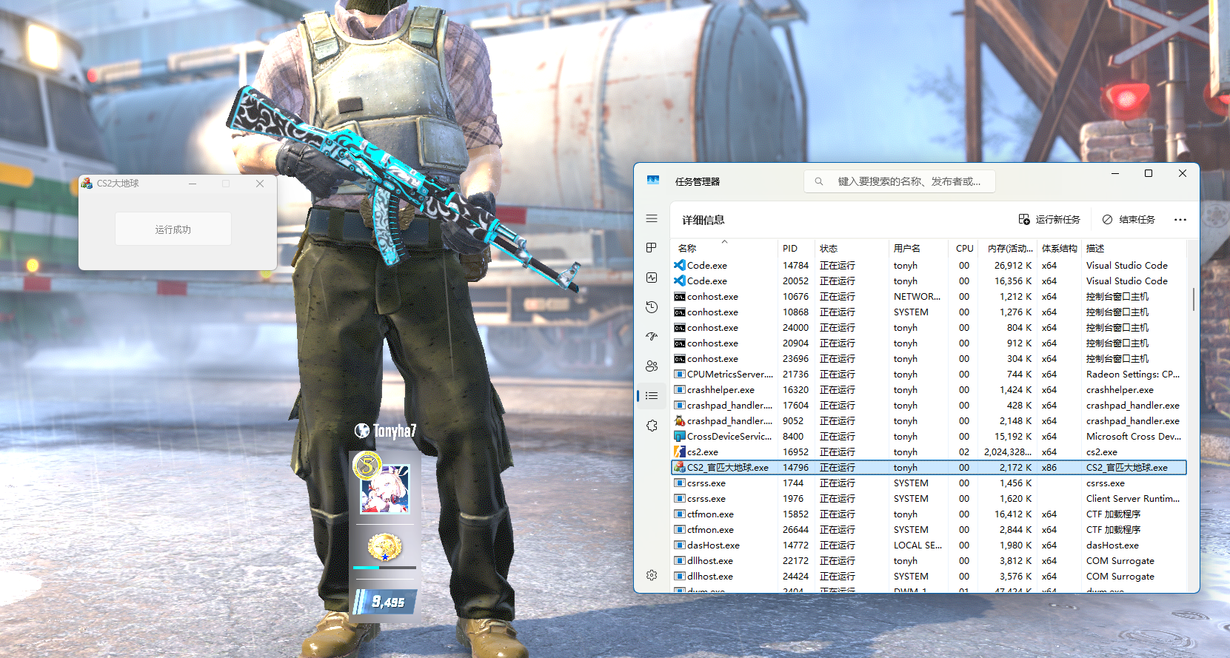Image resolution: width=1230 pixels, height=658 pixels.
Task: Click the CrossDeviceService process icon
Action: (679, 436)
